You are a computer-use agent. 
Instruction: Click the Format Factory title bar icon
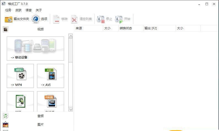pos(3,4)
